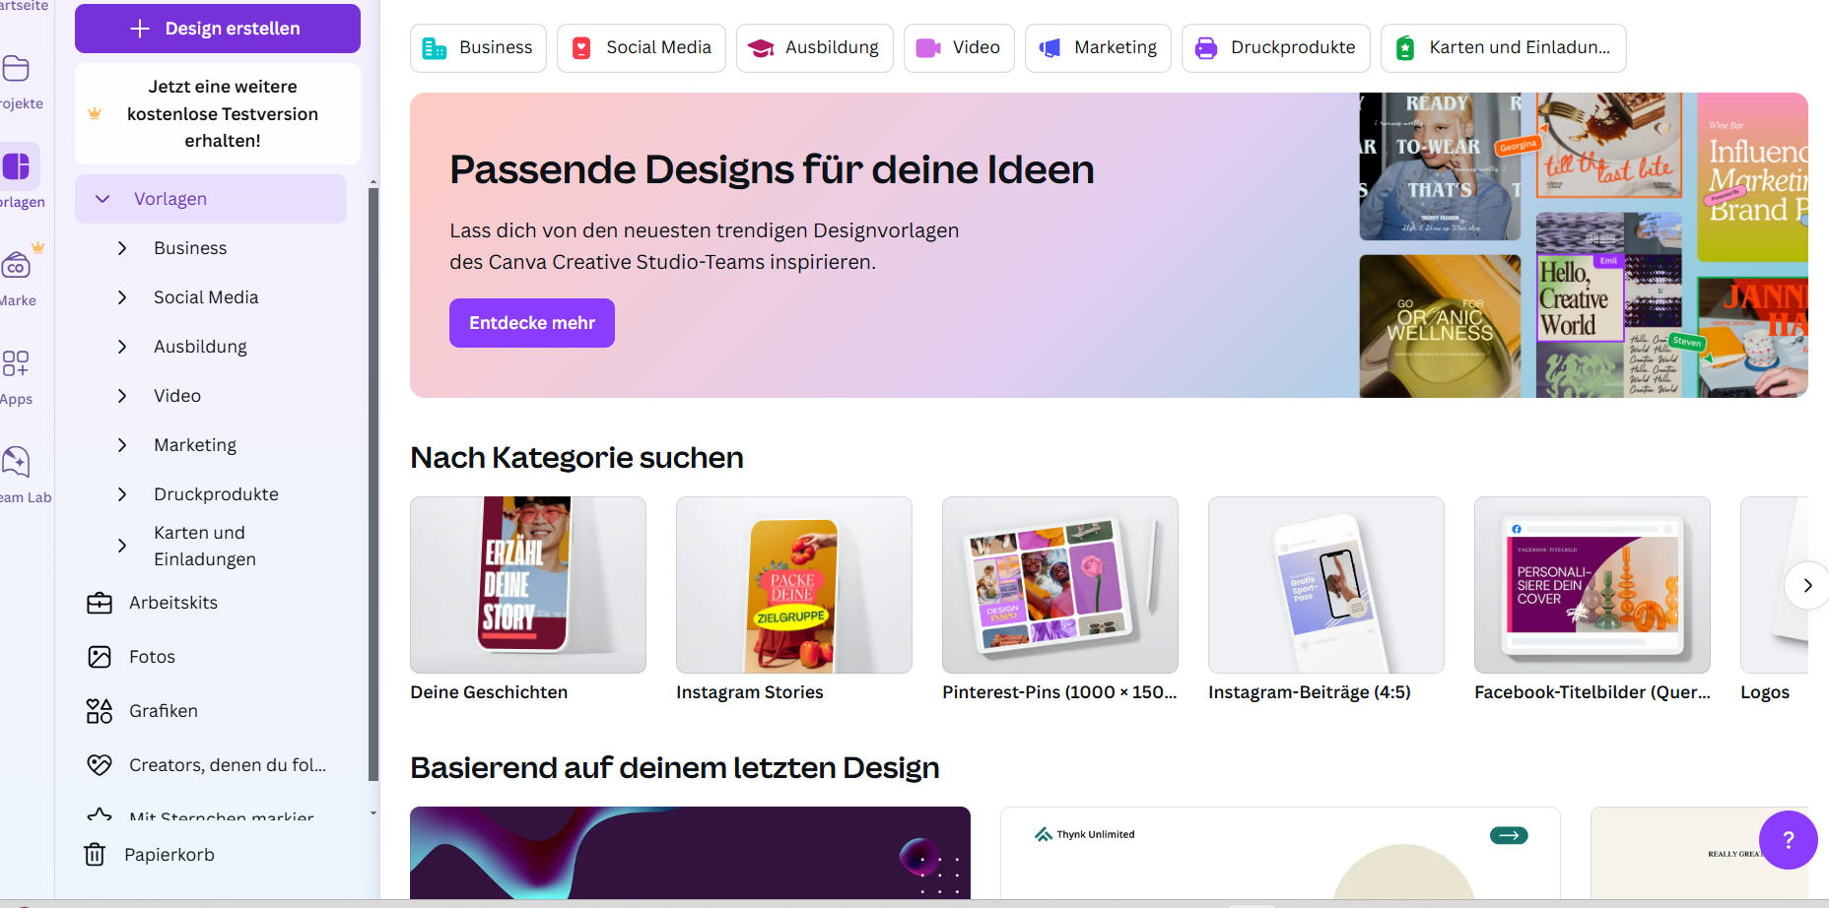Image resolution: width=1829 pixels, height=908 pixels.
Task: Open the Deine Geschichten category thumbnail
Action: tap(528, 585)
